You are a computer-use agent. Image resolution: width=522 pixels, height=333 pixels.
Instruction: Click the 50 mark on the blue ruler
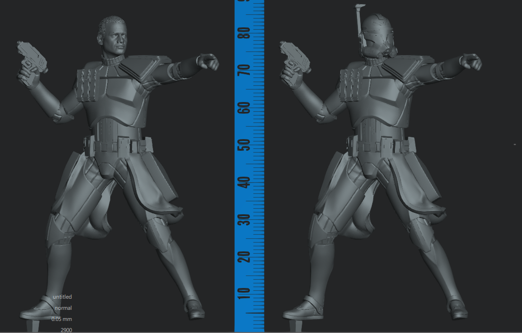(x=245, y=145)
